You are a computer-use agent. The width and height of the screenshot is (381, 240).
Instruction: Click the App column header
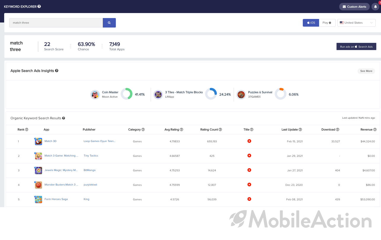coord(46,130)
